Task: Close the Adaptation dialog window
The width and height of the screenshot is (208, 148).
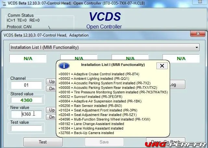Action: [198, 34]
